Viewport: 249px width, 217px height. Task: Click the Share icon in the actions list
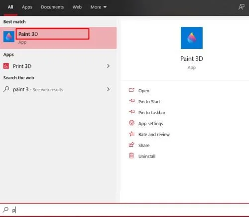point(131,145)
